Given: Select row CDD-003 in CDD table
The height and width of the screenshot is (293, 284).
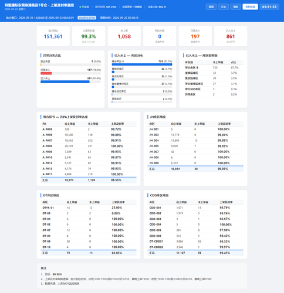Looking at the screenshot, I should click(195, 219).
